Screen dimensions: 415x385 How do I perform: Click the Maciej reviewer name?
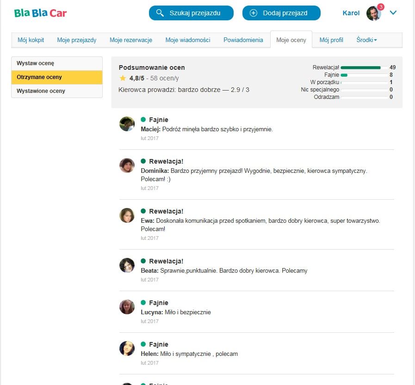click(x=151, y=129)
